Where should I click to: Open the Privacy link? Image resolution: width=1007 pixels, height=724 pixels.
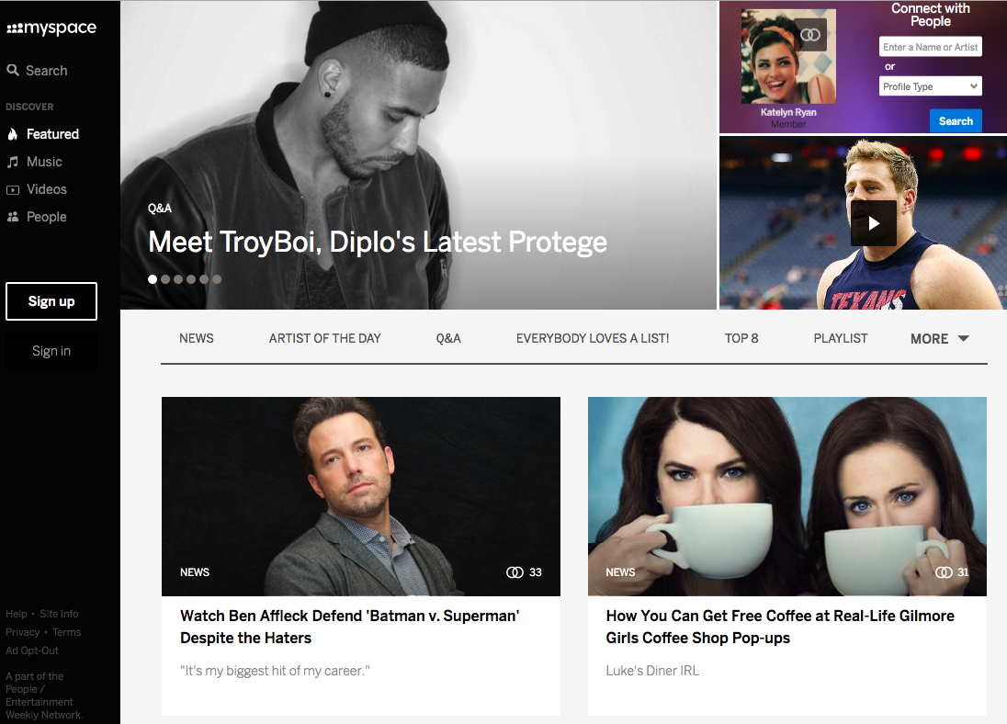pyautogui.click(x=22, y=632)
